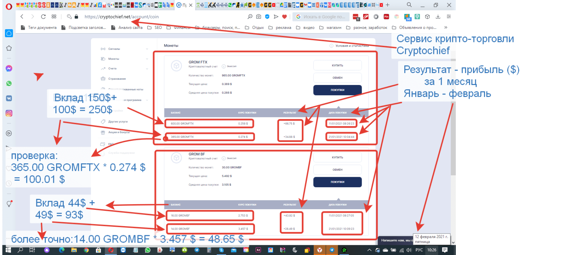Click the Google search field
The image size is (564, 255).
pyautogui.click(x=321, y=17)
